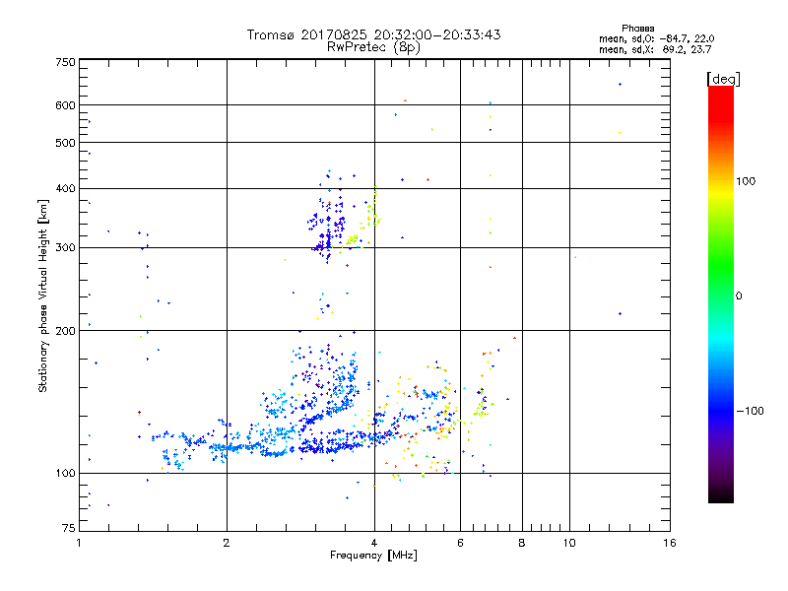This screenshot has width=788, height=591.
Task: Click the black bottom of the phase colorbar
Action: pos(721,496)
